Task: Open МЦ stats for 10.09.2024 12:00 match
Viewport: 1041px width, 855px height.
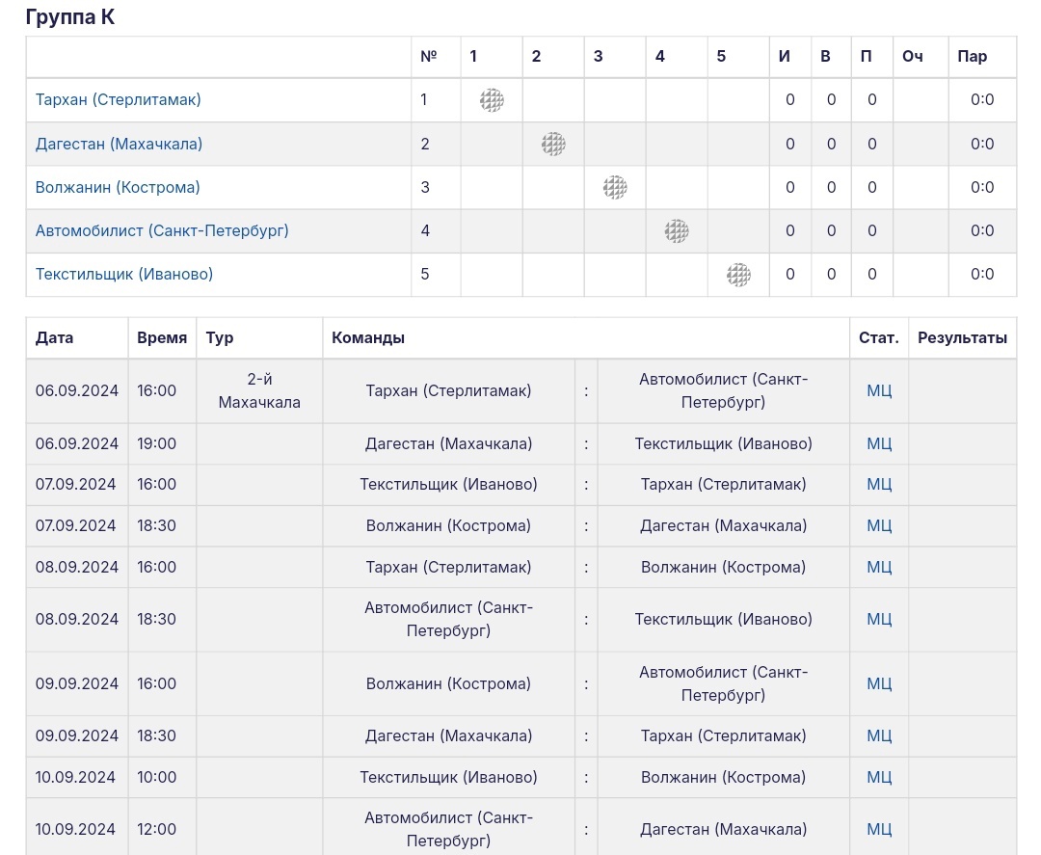Action: (x=879, y=829)
